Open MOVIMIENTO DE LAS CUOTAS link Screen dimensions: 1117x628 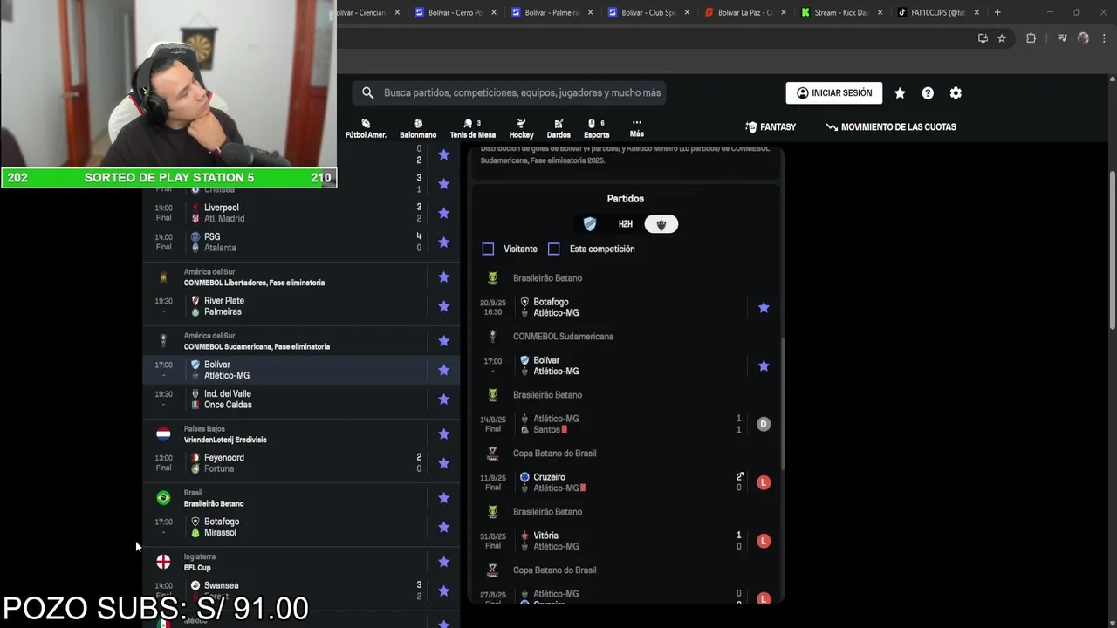point(891,127)
